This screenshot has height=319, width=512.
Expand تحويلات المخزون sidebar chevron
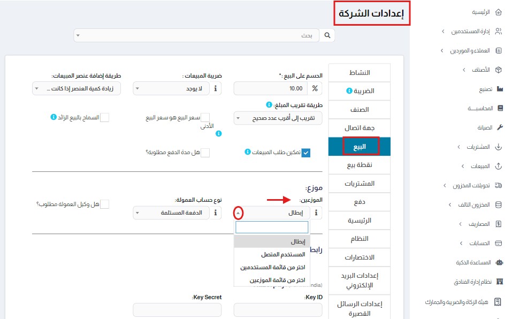(445, 185)
